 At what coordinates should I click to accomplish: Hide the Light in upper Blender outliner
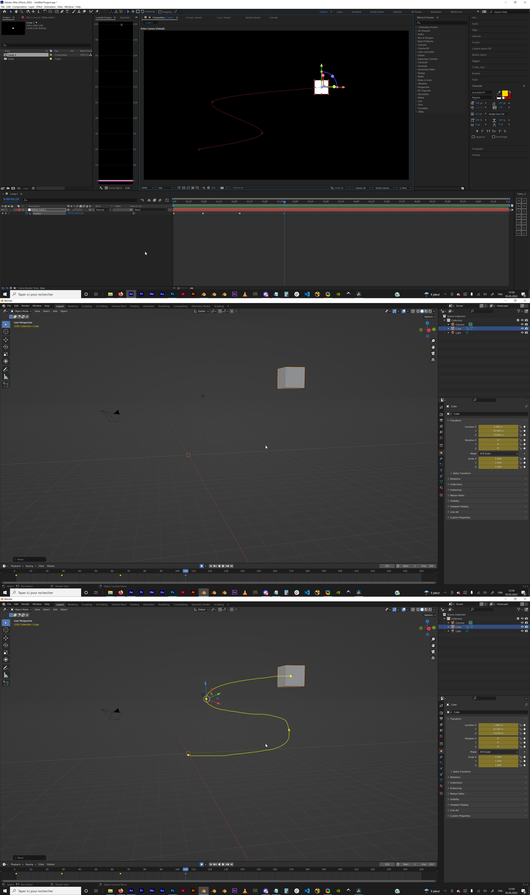pos(522,333)
